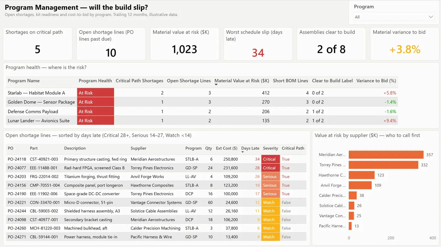Image resolution: width=441 pixels, height=247 pixels.
Task: Select the Starlab — Habitat Module A row
Action: pyautogui.click(x=202, y=93)
